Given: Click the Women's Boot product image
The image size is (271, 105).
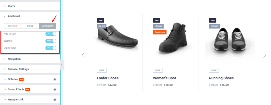Looking at the screenshot, I should (x=174, y=39).
